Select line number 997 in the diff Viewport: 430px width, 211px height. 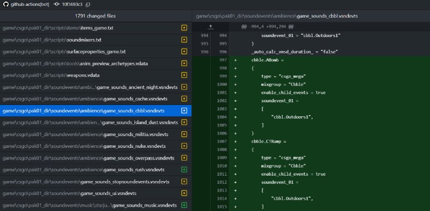pos(223,60)
